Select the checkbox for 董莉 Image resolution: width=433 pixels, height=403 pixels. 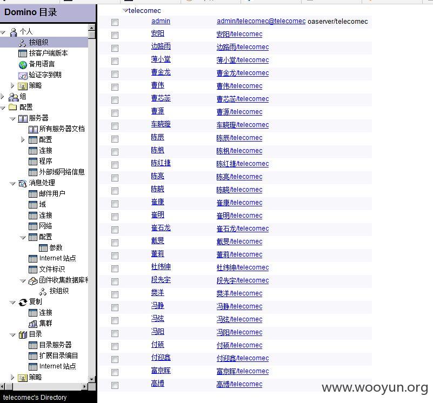pyautogui.click(x=115, y=256)
